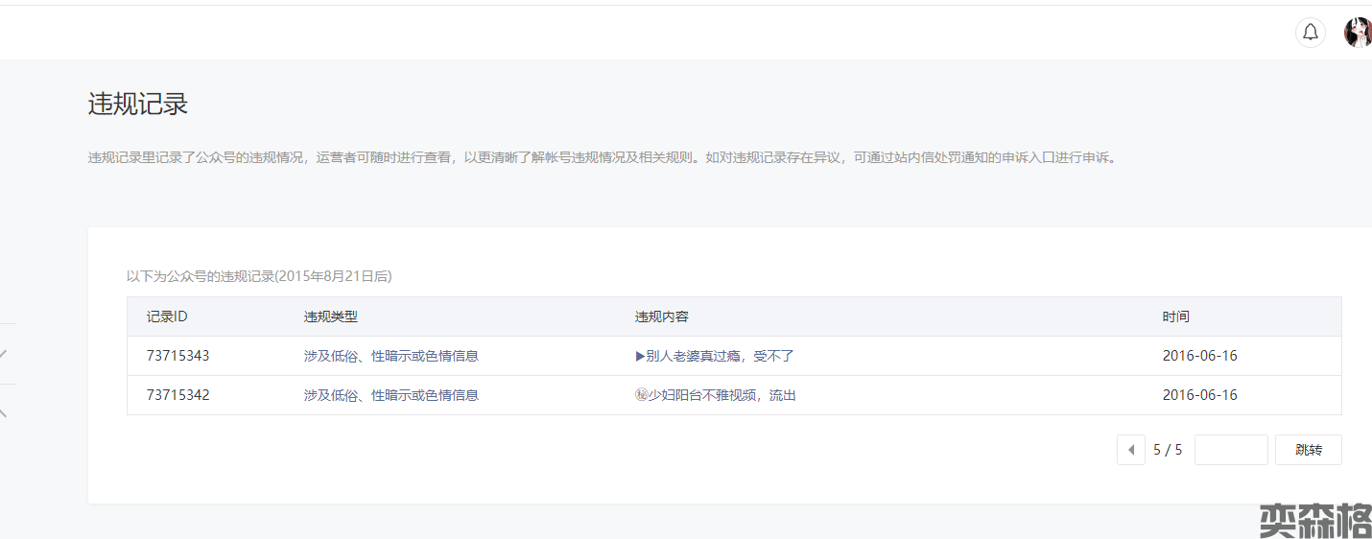
Task: Go to previous page with left arrow
Action: click(1130, 450)
